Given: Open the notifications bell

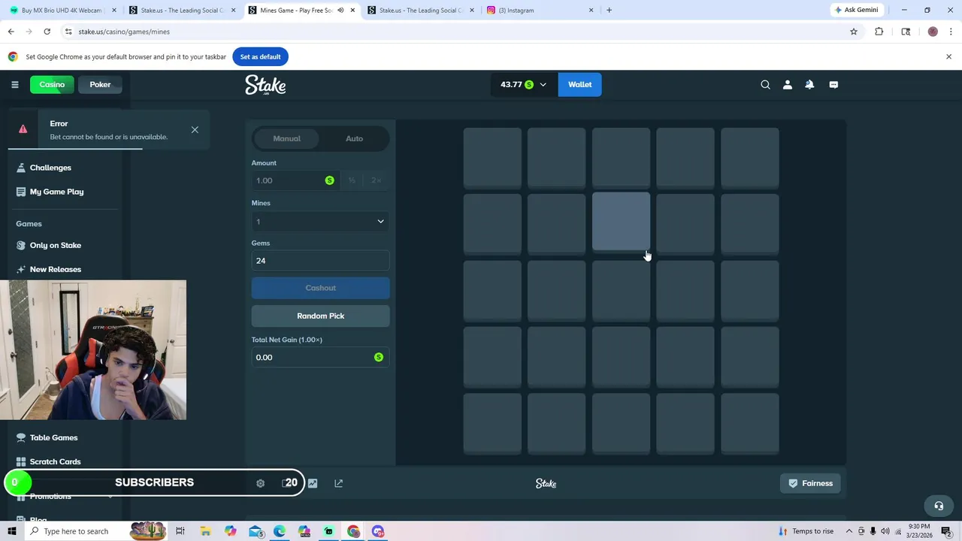Looking at the screenshot, I should point(809,85).
